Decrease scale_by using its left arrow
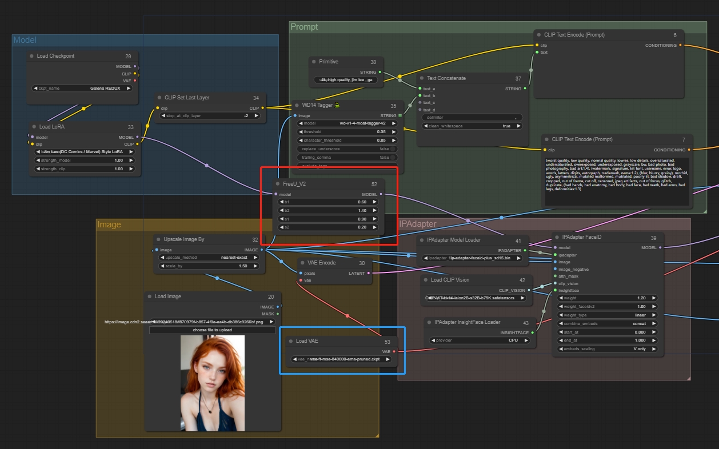This screenshot has height=449, width=719. coord(162,266)
